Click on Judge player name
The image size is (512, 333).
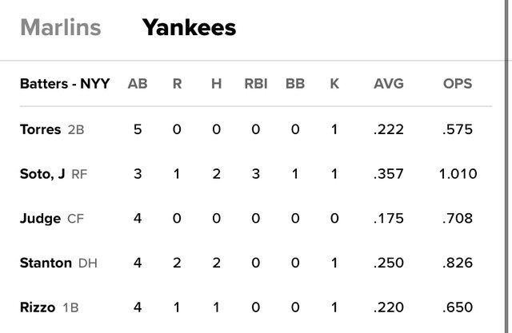click(x=40, y=218)
